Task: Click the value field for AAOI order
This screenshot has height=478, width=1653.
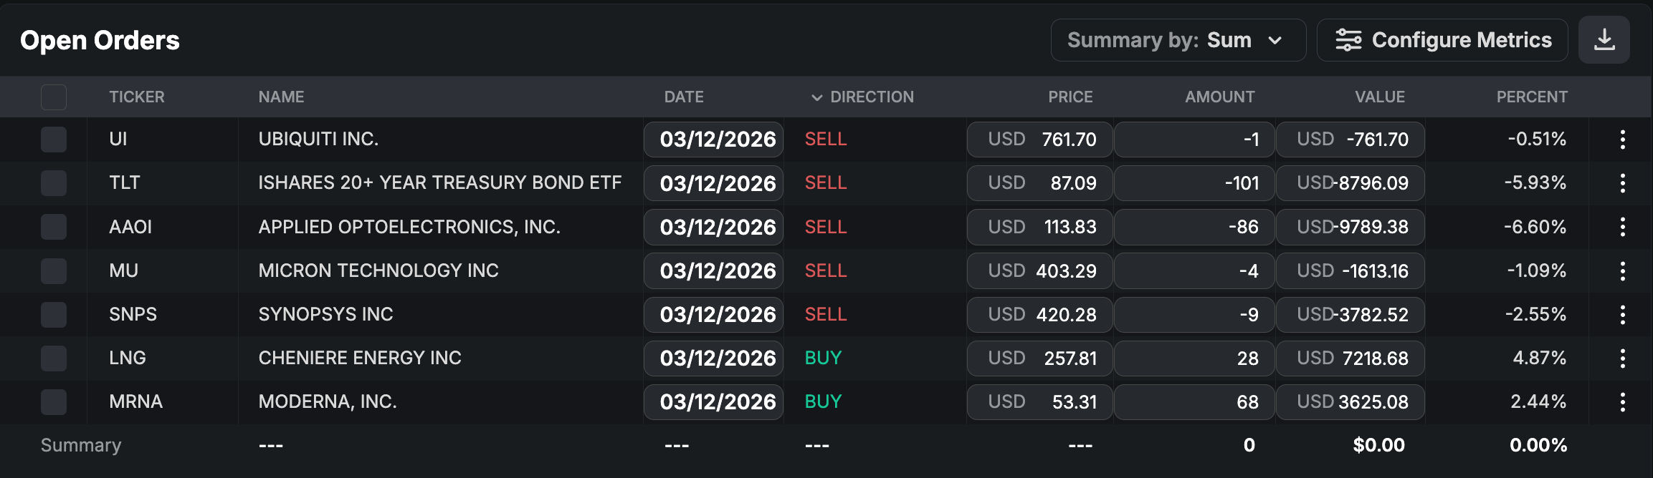Action: click(x=1350, y=227)
